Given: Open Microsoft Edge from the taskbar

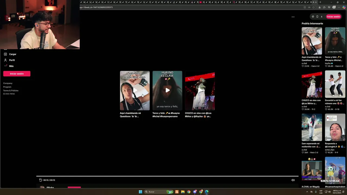Looking at the screenshot, I should click(x=207, y=192).
